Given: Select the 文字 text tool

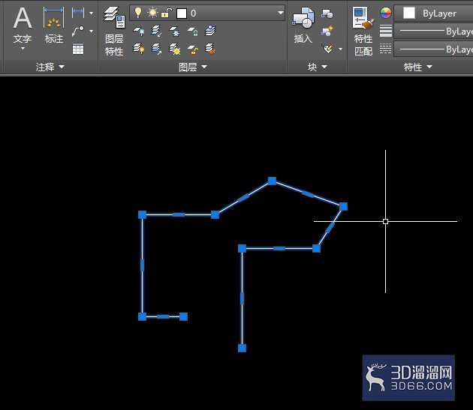Looking at the screenshot, I should tap(23, 25).
